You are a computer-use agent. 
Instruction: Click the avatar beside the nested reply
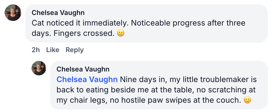(39, 68)
